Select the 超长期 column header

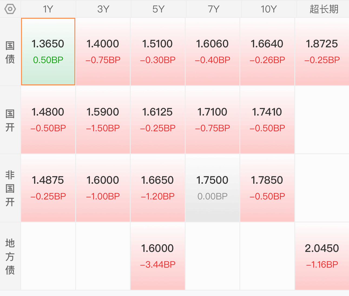click(324, 9)
